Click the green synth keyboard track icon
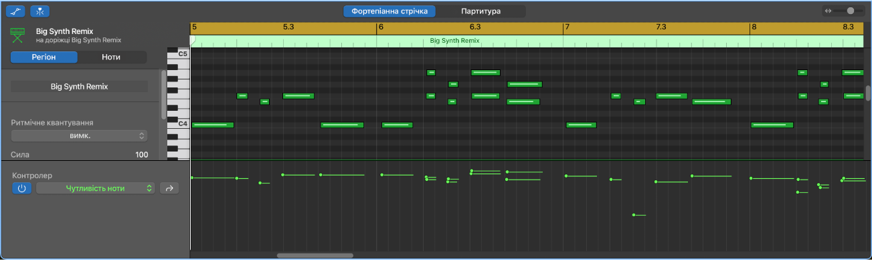Viewport: 872px width, 261px height. coord(18,35)
